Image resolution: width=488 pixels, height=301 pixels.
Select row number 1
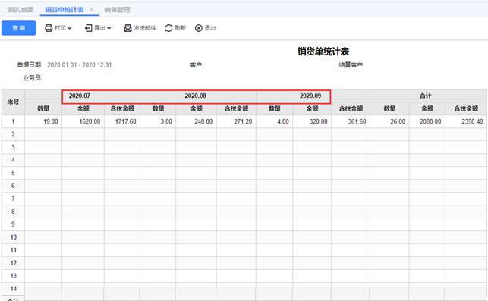13,121
